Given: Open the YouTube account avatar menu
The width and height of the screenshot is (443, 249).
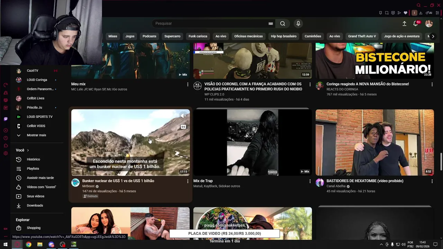Looking at the screenshot, I should click(x=429, y=24).
